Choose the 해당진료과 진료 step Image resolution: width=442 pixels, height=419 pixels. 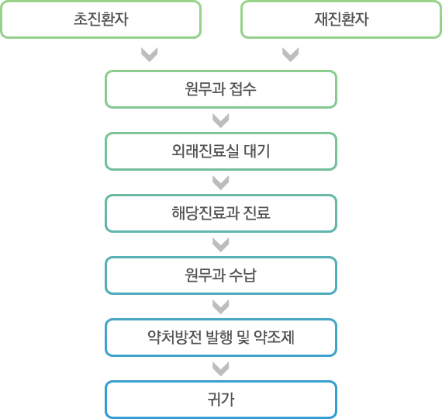[221, 213]
